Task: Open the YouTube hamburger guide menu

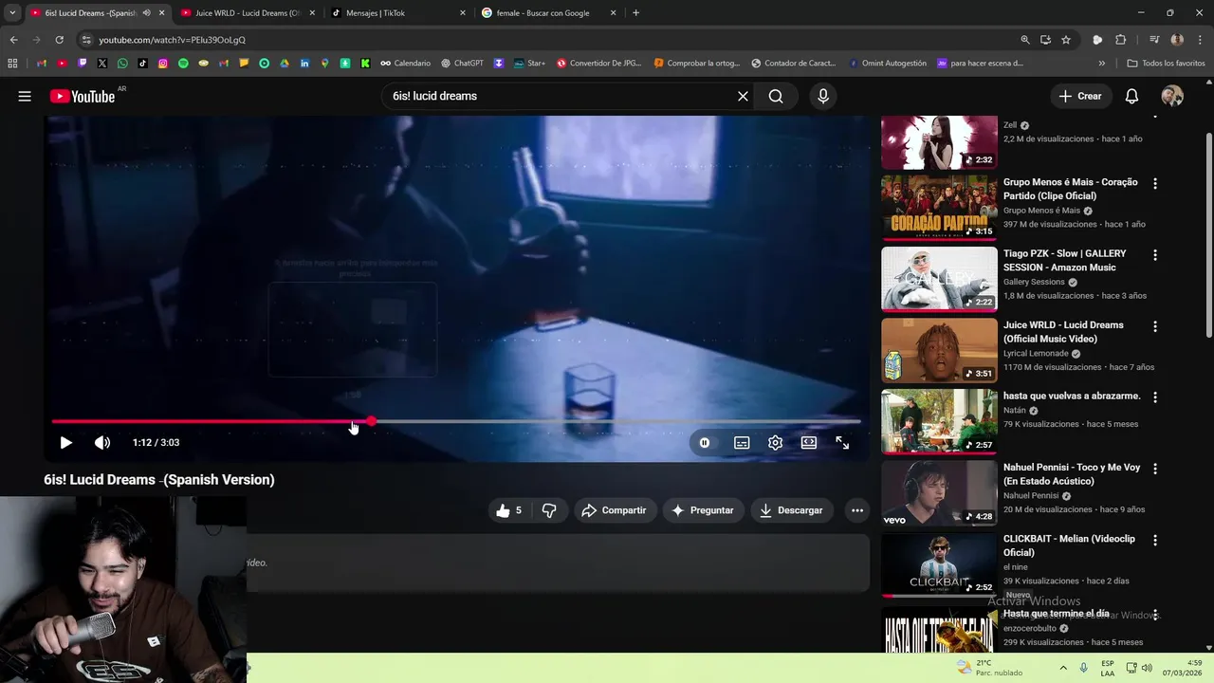Action: click(x=25, y=96)
